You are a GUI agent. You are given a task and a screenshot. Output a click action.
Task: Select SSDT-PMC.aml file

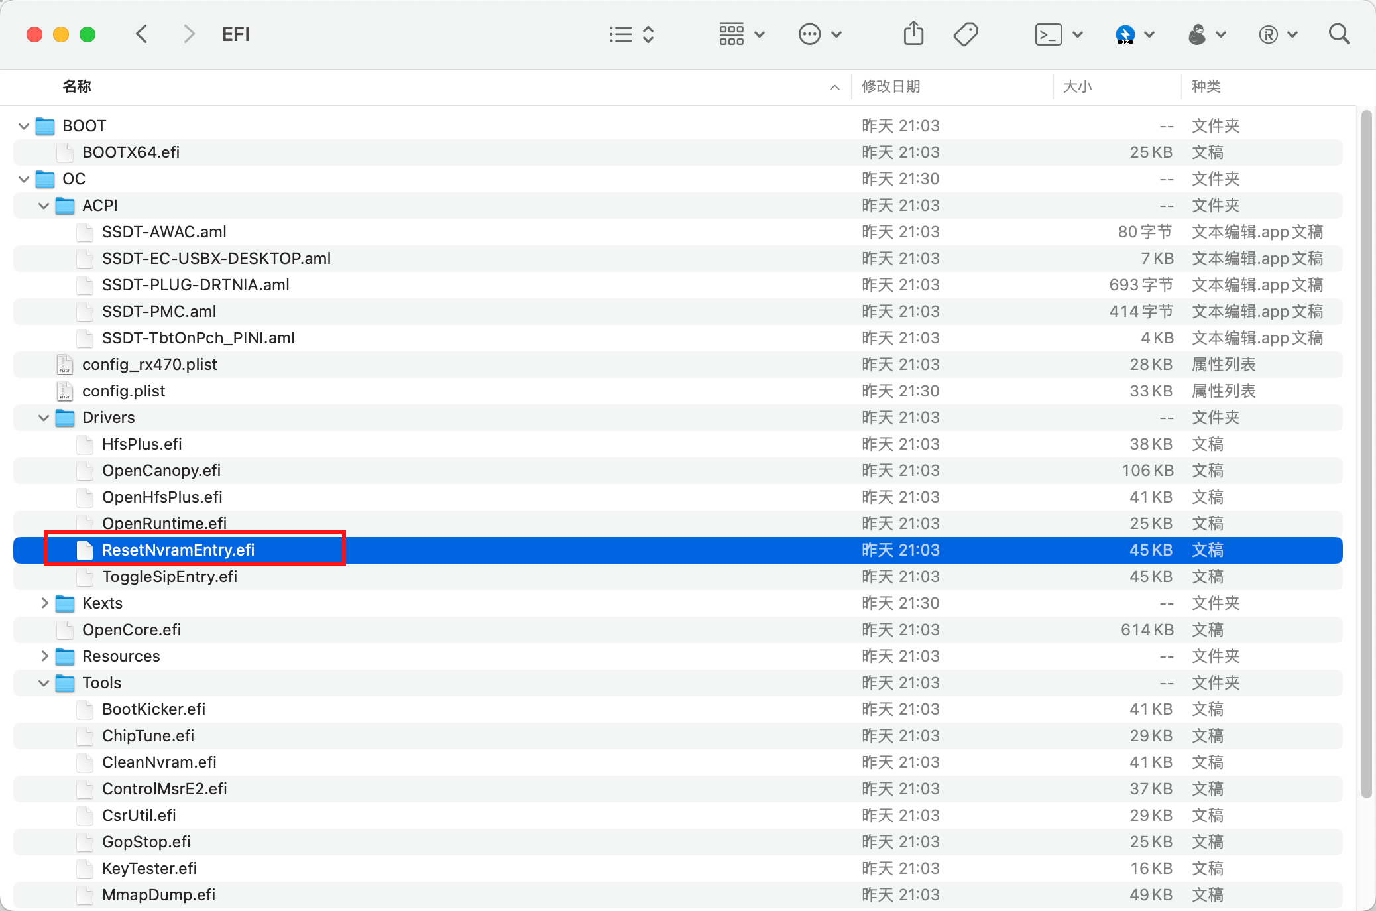coord(678,312)
